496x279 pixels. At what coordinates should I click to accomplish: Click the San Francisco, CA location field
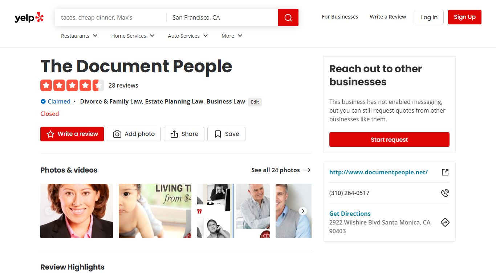tap(222, 17)
